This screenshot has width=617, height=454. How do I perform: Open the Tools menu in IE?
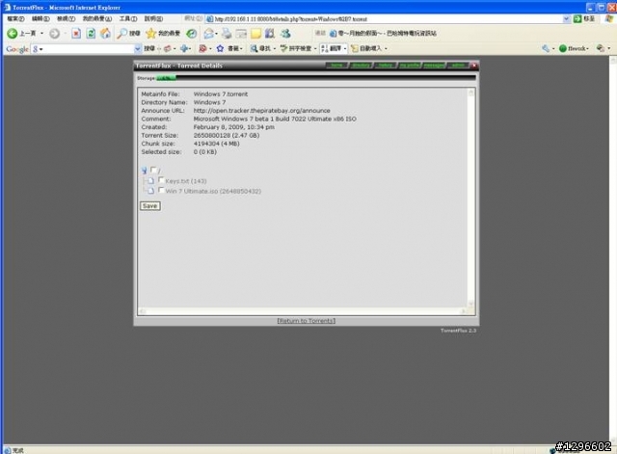click(x=128, y=18)
